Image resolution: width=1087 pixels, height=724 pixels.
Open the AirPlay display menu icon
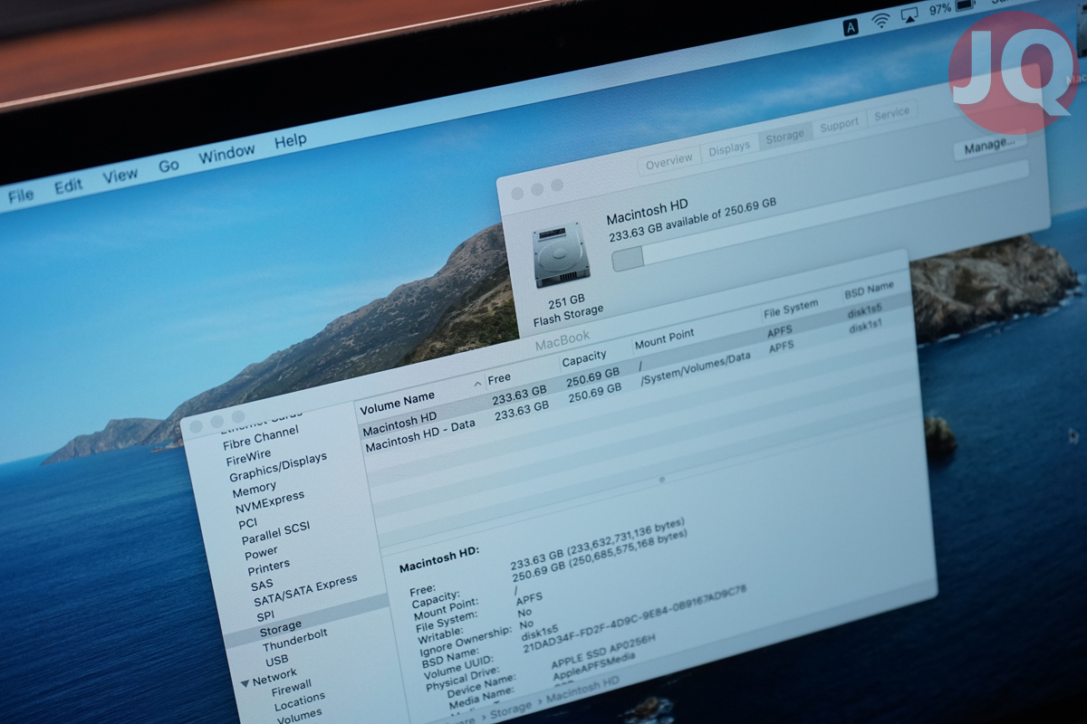click(910, 15)
